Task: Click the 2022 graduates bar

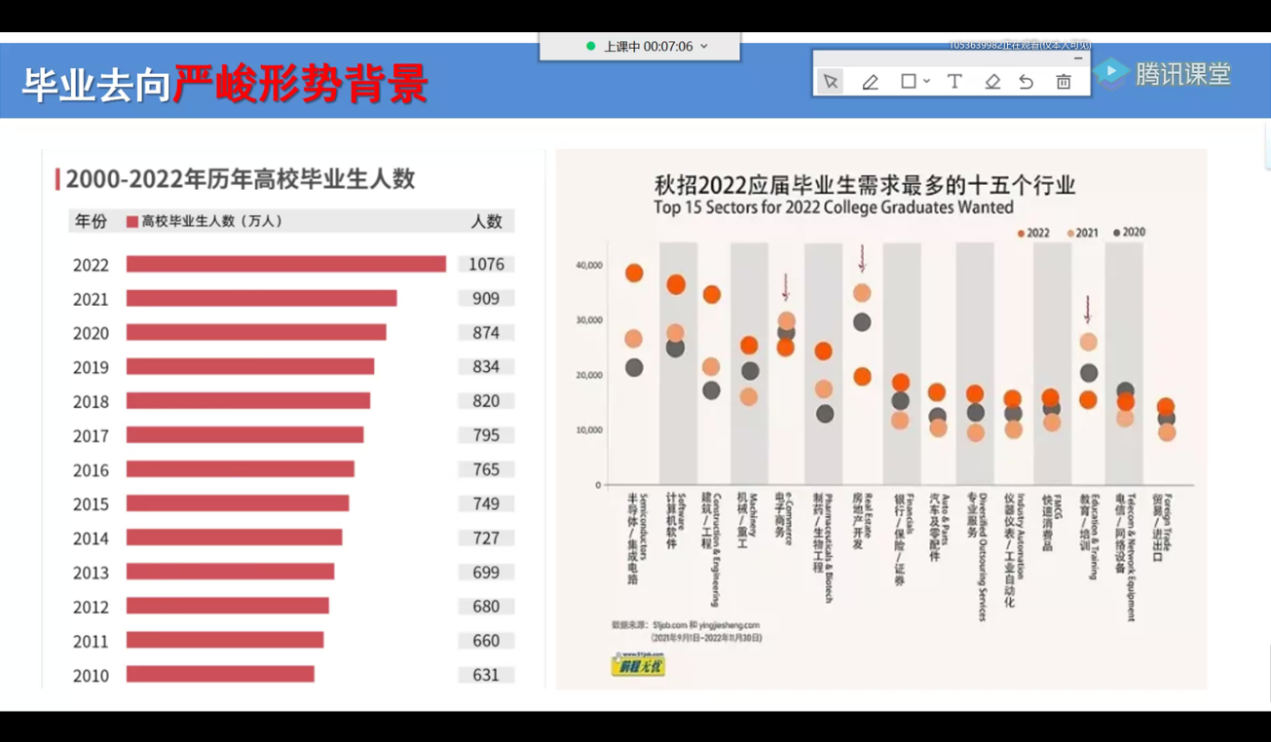Action: (x=285, y=264)
